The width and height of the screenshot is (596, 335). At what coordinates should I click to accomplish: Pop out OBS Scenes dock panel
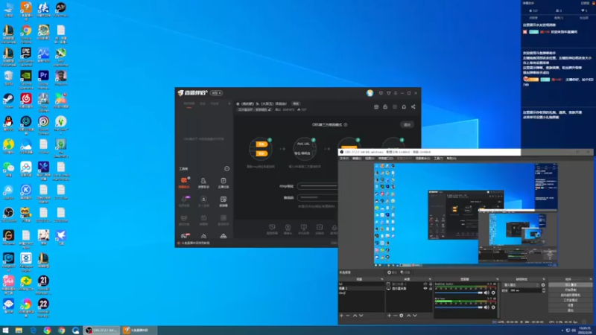coord(381,279)
